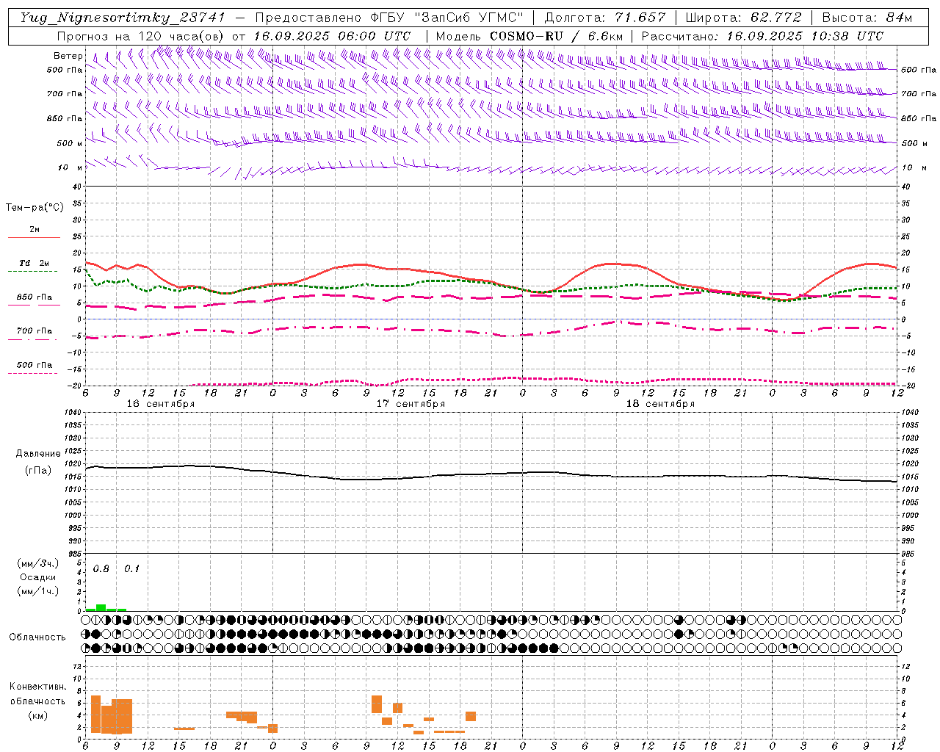Click the station name Yug_Nignesortimky_23741

coord(122,18)
